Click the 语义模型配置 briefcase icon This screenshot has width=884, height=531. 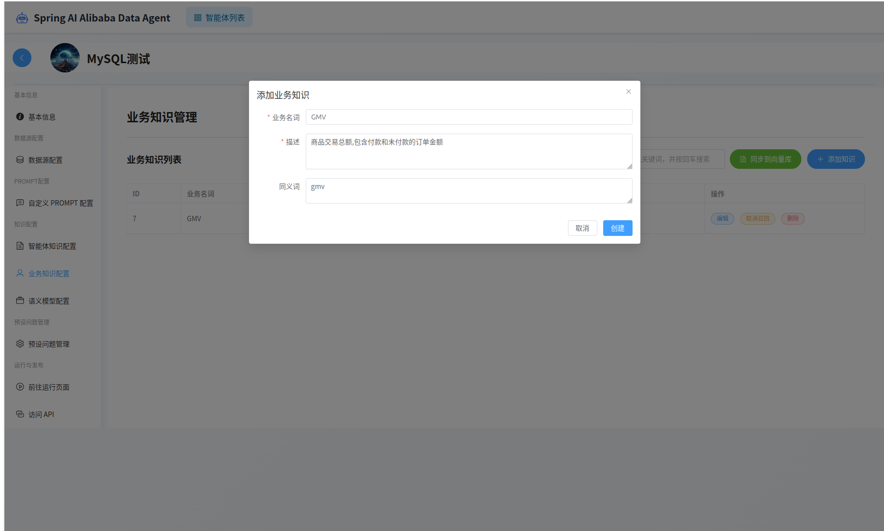[20, 300]
